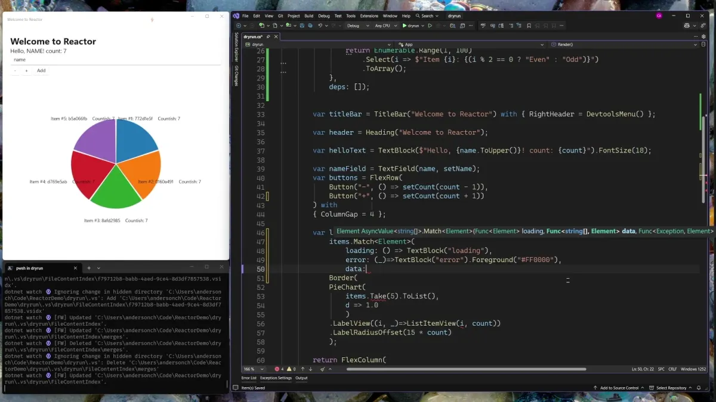This screenshot has height=402, width=716.
Task: Click the user account avatar badge
Action: point(659,15)
